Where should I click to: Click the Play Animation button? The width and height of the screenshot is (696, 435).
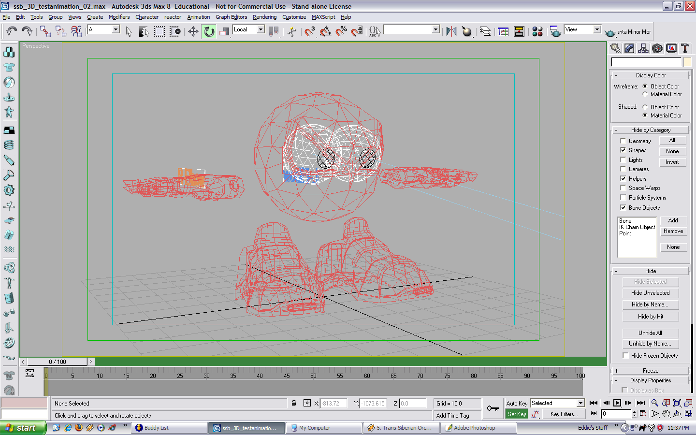point(617,403)
